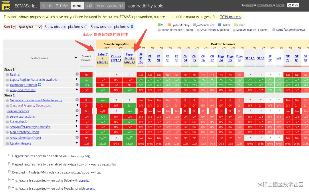Image resolution: width=309 pixels, height=193 pixels.
Task: Click the V8 green legend swatch
Action: point(159,25)
